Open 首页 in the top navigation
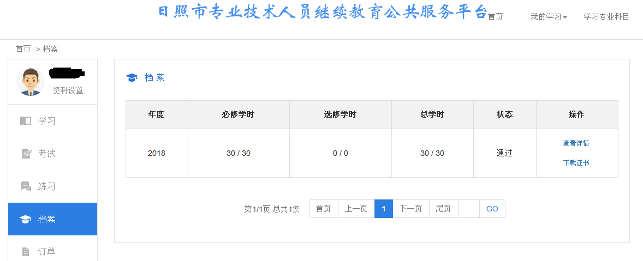 (x=495, y=17)
